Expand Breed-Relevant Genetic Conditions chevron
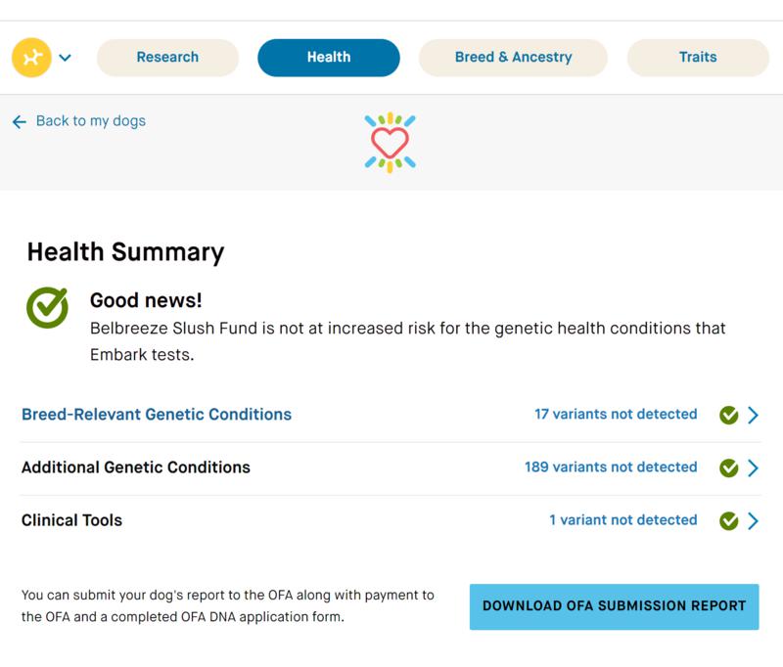The width and height of the screenshot is (783, 667). pyautogui.click(x=753, y=415)
